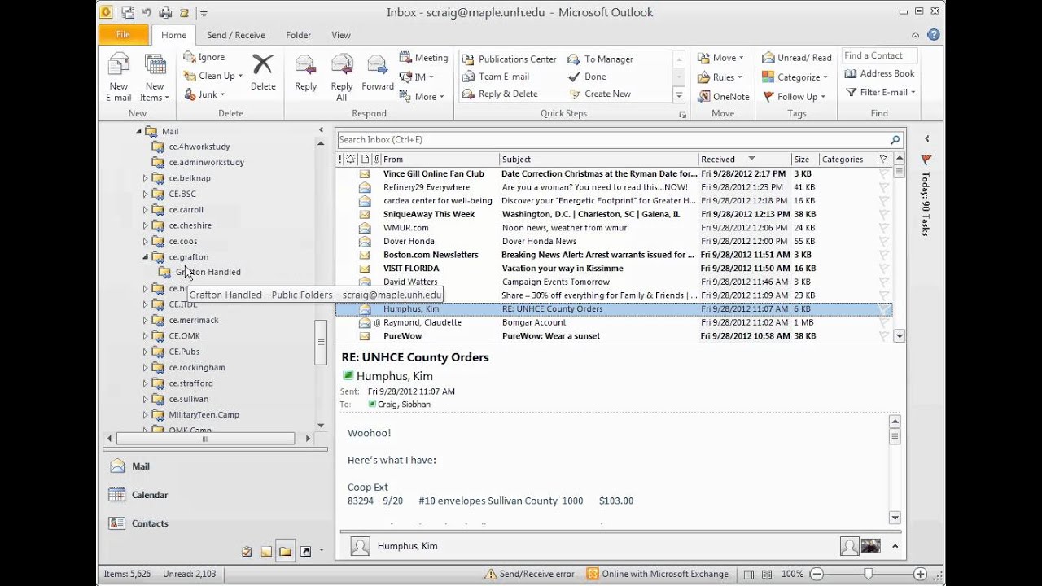Click the Reply button in the ribbon
Image resolution: width=1042 pixels, height=586 pixels.
306,73
